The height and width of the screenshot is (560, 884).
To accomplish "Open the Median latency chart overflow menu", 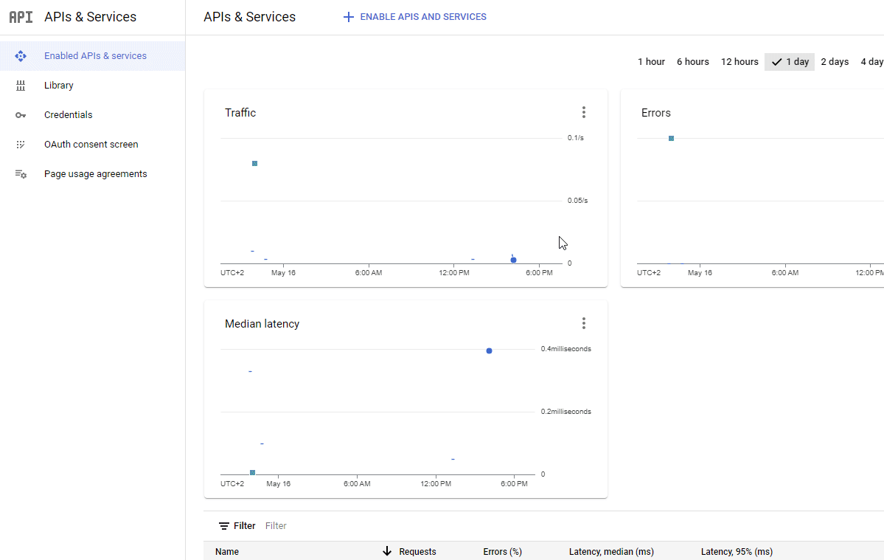I will 584,323.
